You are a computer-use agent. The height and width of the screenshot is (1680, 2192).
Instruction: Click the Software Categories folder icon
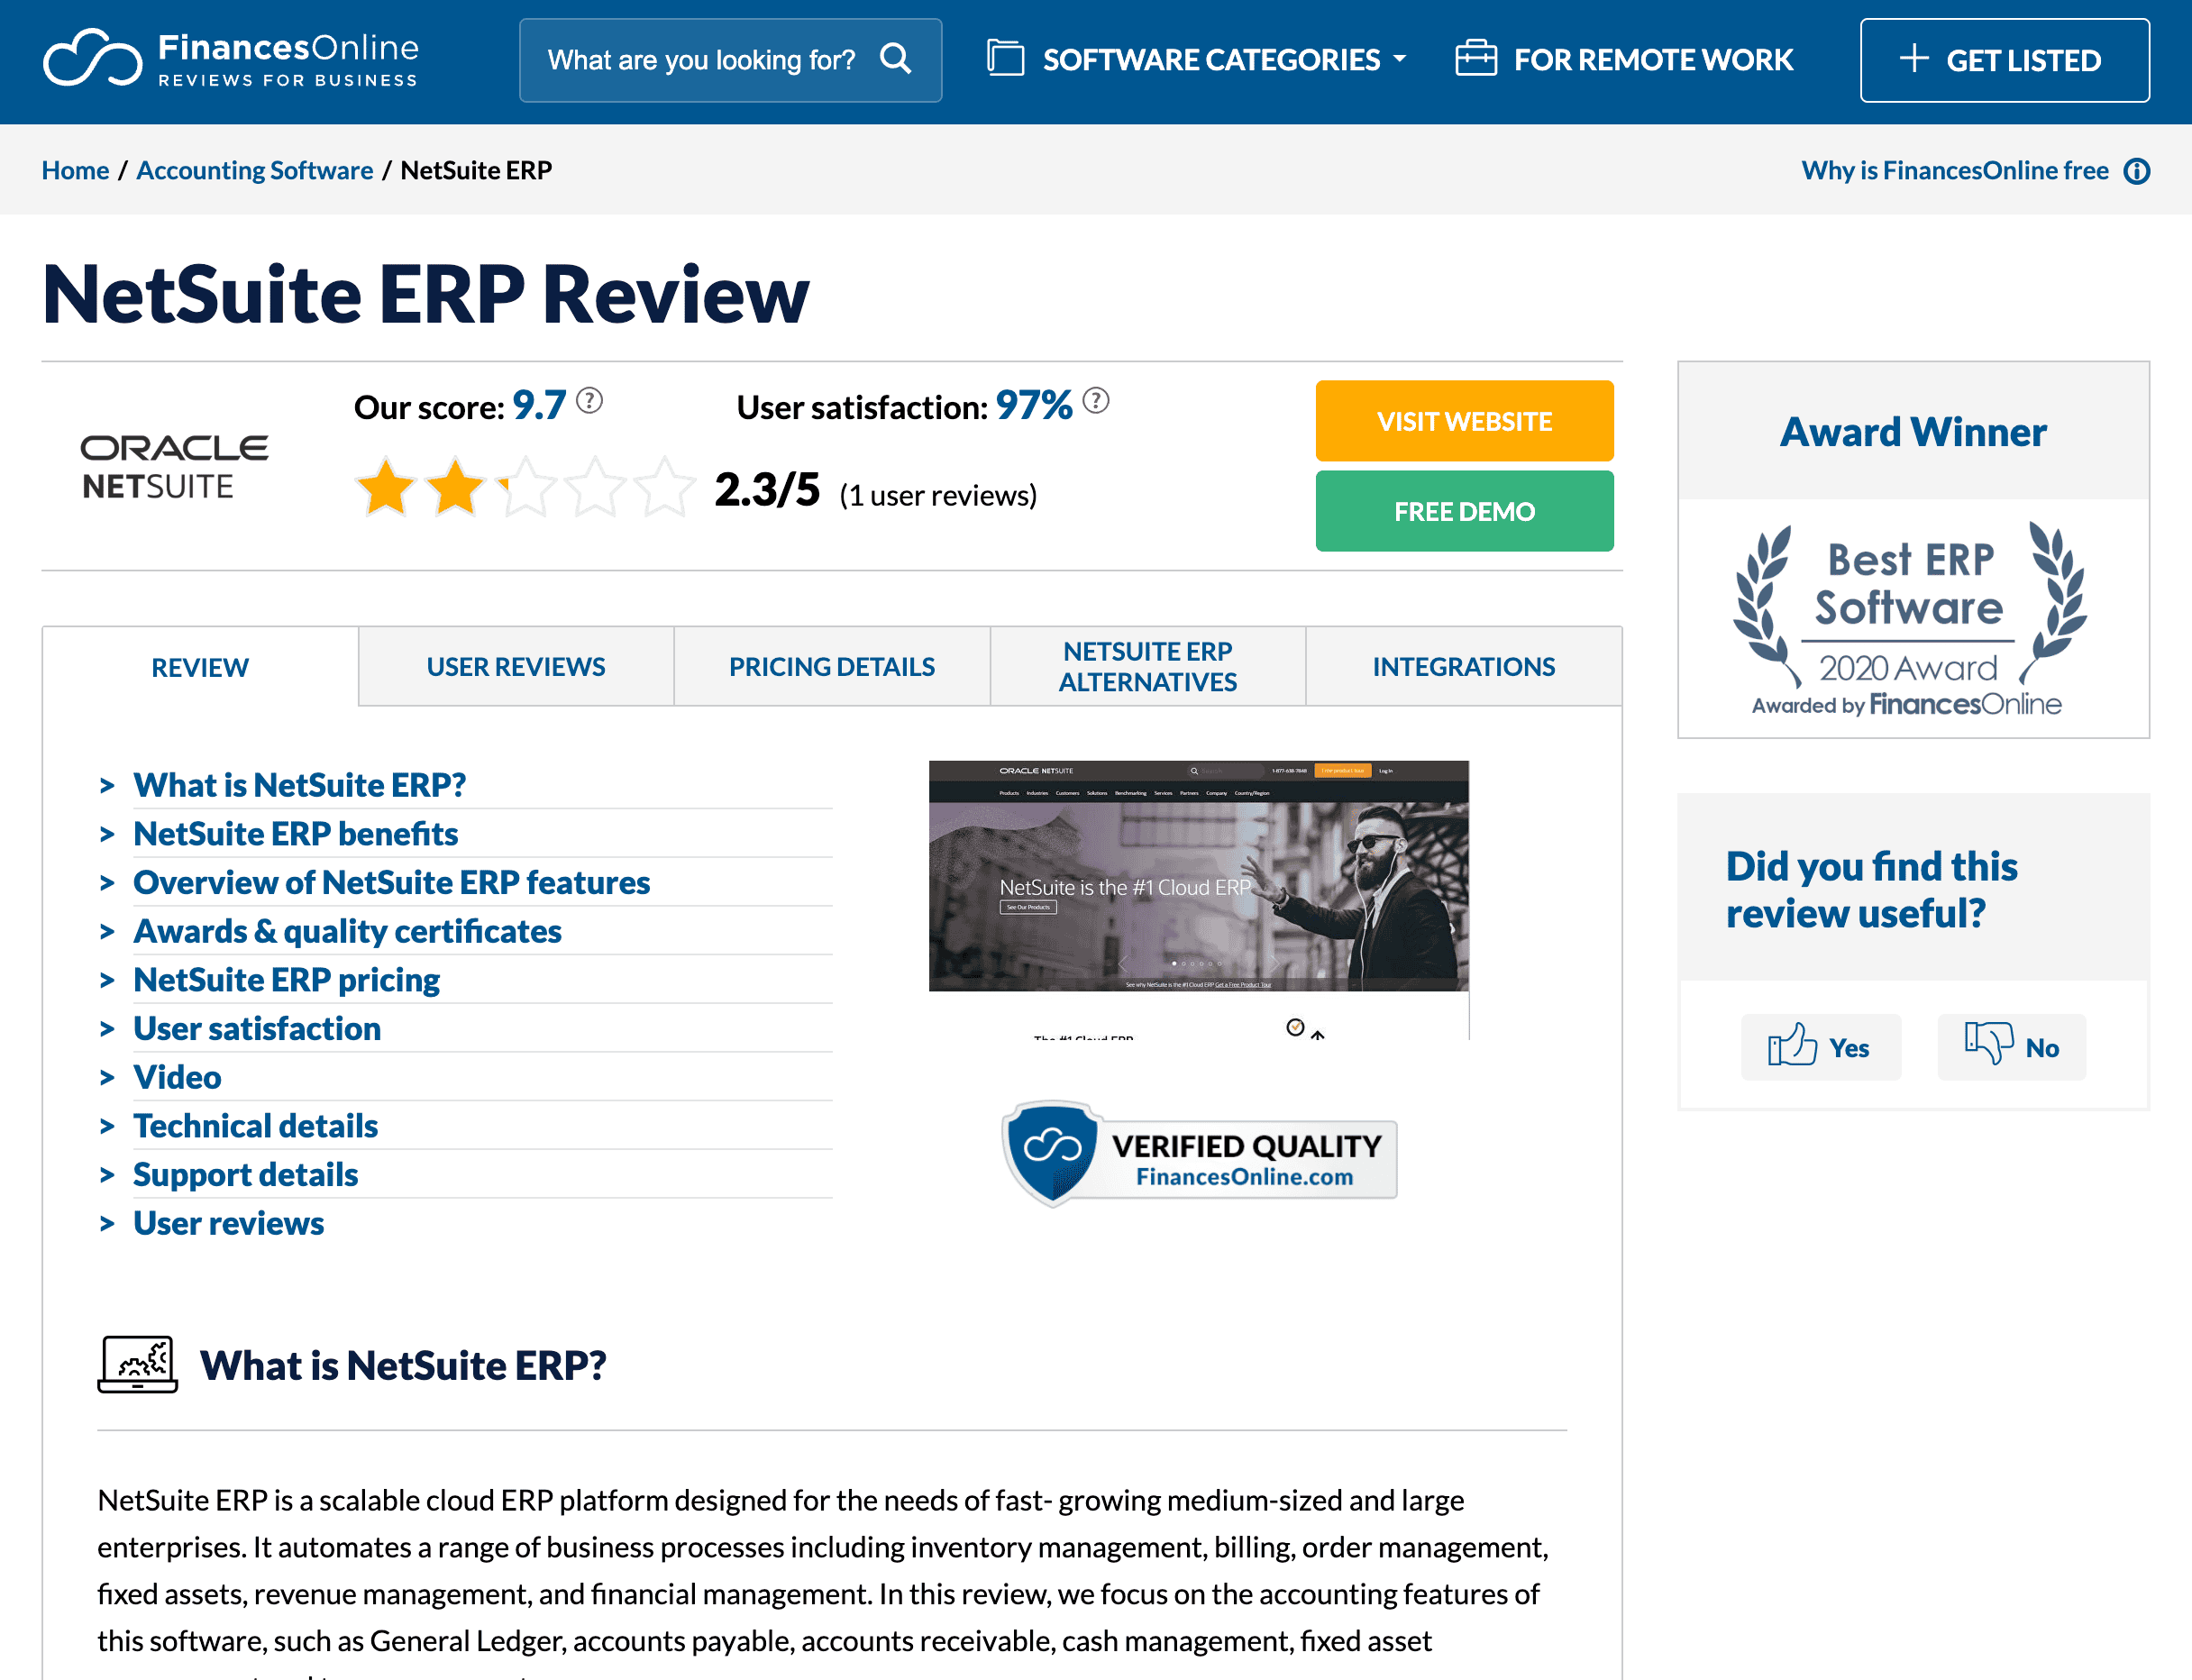point(1005,58)
